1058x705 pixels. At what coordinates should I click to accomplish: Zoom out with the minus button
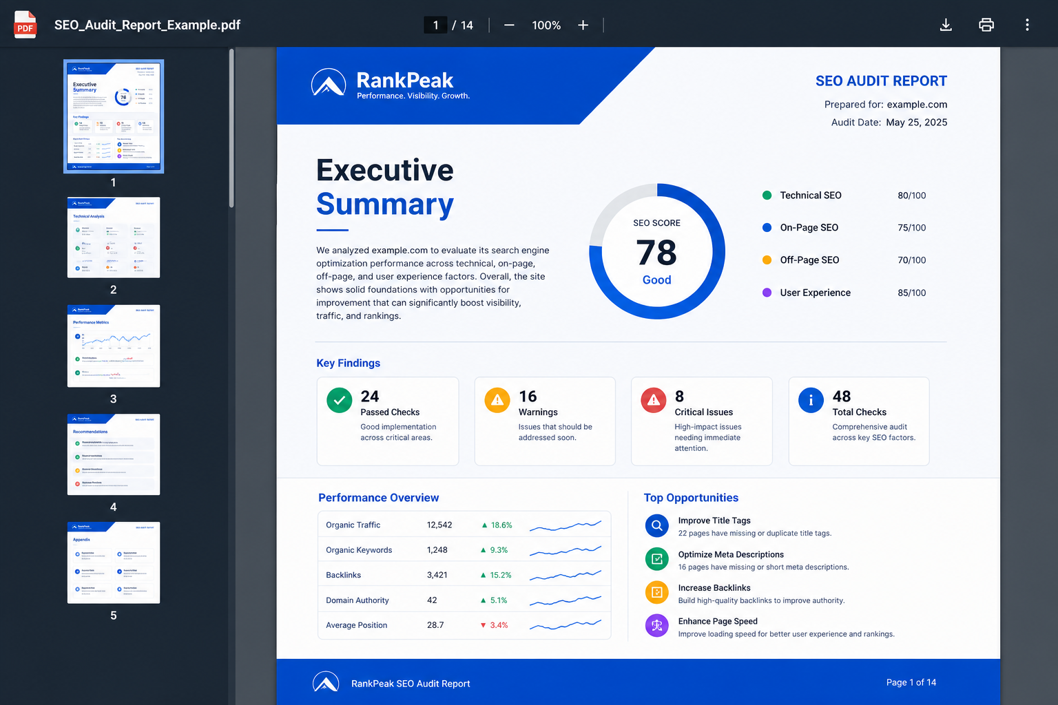click(x=509, y=25)
